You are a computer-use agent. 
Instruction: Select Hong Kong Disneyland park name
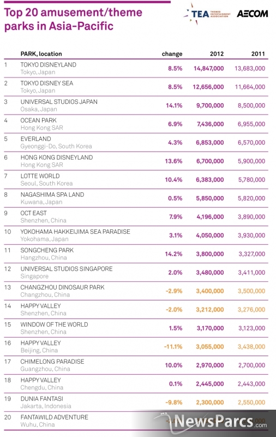57,157
